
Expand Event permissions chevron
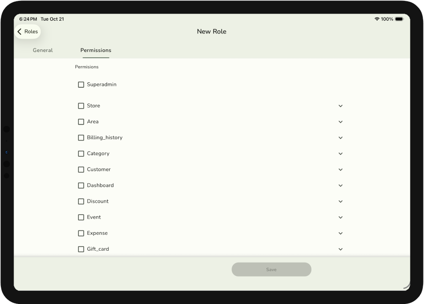click(340, 217)
